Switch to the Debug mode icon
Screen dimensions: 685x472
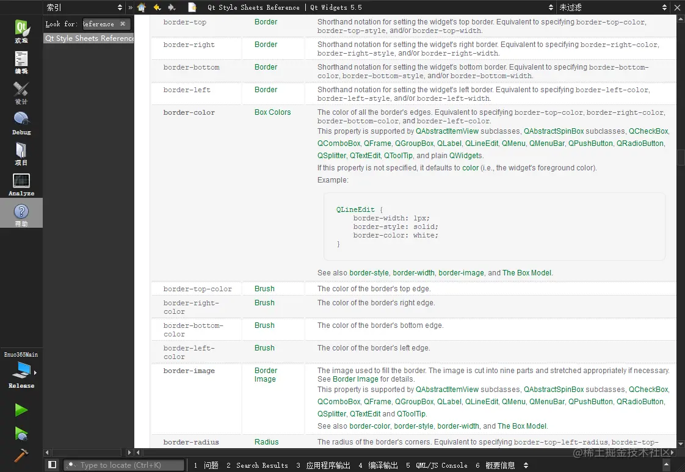click(x=21, y=123)
